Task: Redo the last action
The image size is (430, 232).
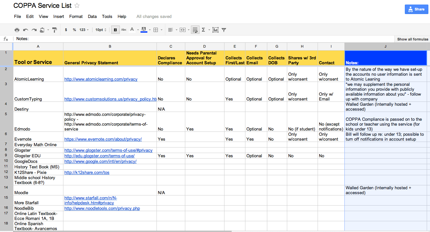Action: pyautogui.click(x=34, y=30)
